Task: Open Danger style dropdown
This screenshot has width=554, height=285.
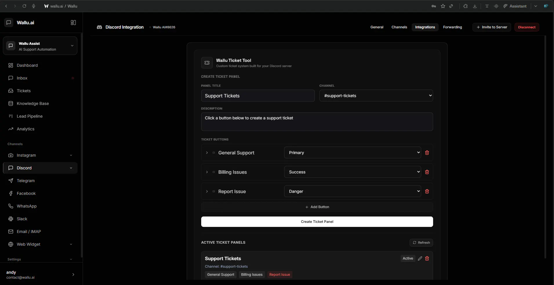Action: tap(353, 191)
